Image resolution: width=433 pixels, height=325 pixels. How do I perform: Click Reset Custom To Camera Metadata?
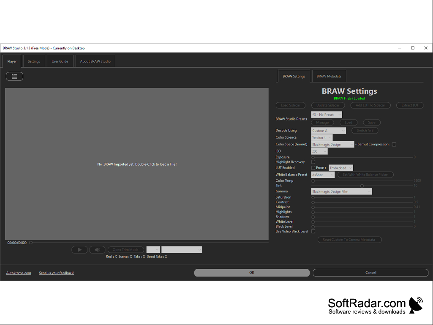[x=350, y=240]
